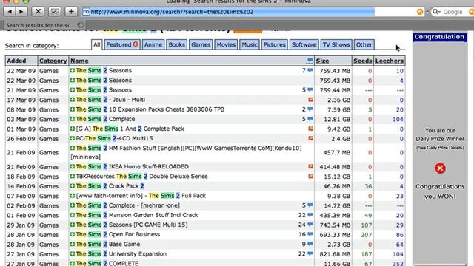Click the Congratulation ad banner header
474x266 pixels.
tap(439, 37)
